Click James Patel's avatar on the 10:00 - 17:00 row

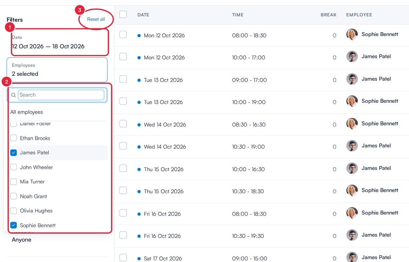click(x=352, y=57)
